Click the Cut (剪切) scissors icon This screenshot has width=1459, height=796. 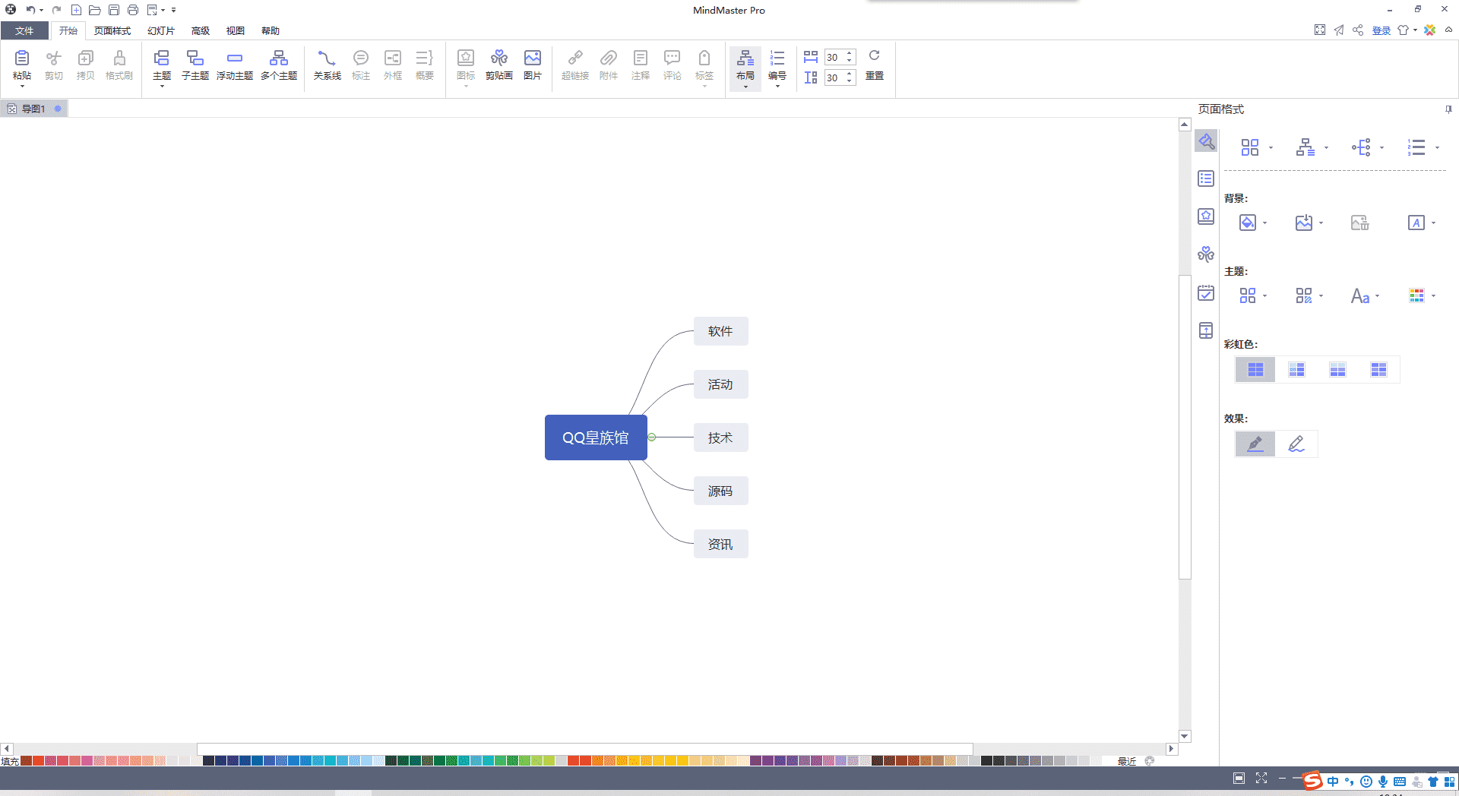(54, 58)
